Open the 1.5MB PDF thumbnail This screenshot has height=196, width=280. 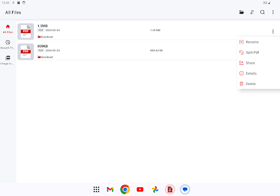[26, 32]
